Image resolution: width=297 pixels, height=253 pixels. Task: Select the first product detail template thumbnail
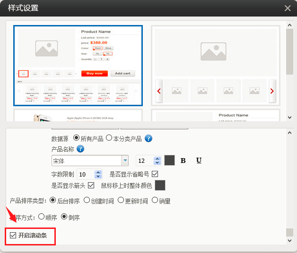[78, 65]
